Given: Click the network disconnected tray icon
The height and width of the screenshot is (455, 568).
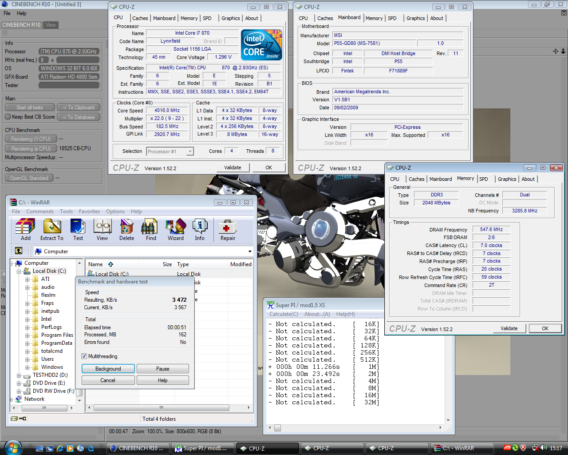Looking at the screenshot, I should click(x=536, y=448).
